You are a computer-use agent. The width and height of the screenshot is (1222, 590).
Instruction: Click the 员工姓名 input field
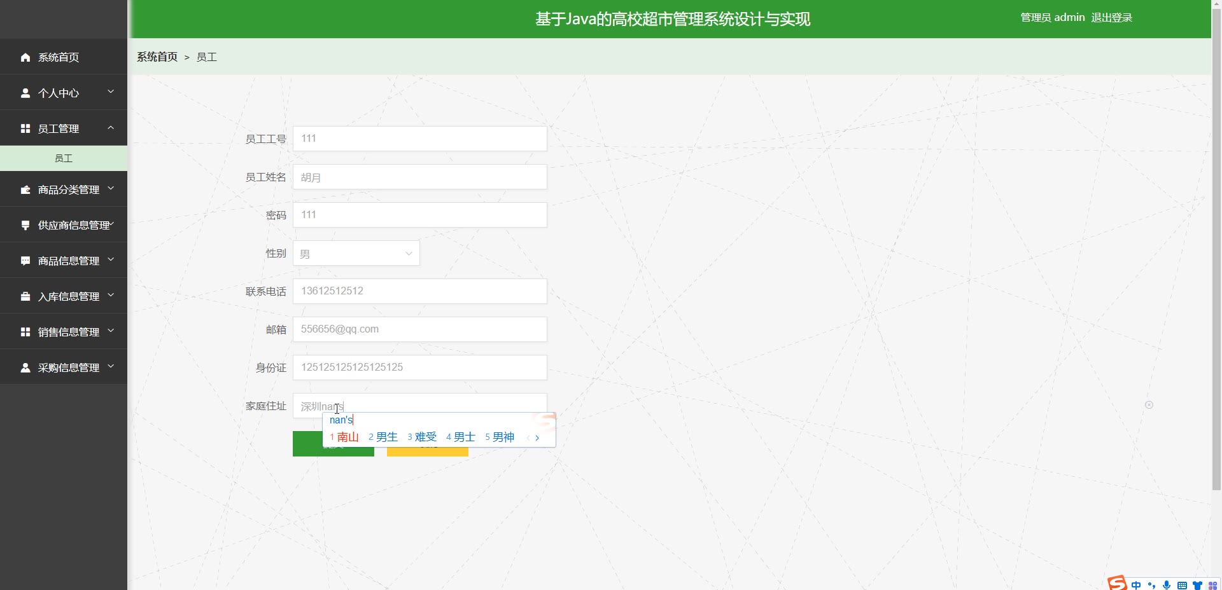tap(419, 177)
